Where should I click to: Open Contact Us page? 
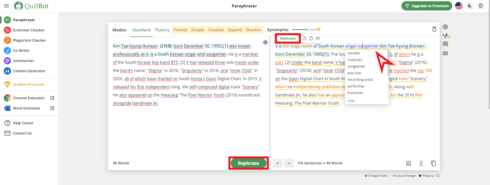(x=22, y=133)
